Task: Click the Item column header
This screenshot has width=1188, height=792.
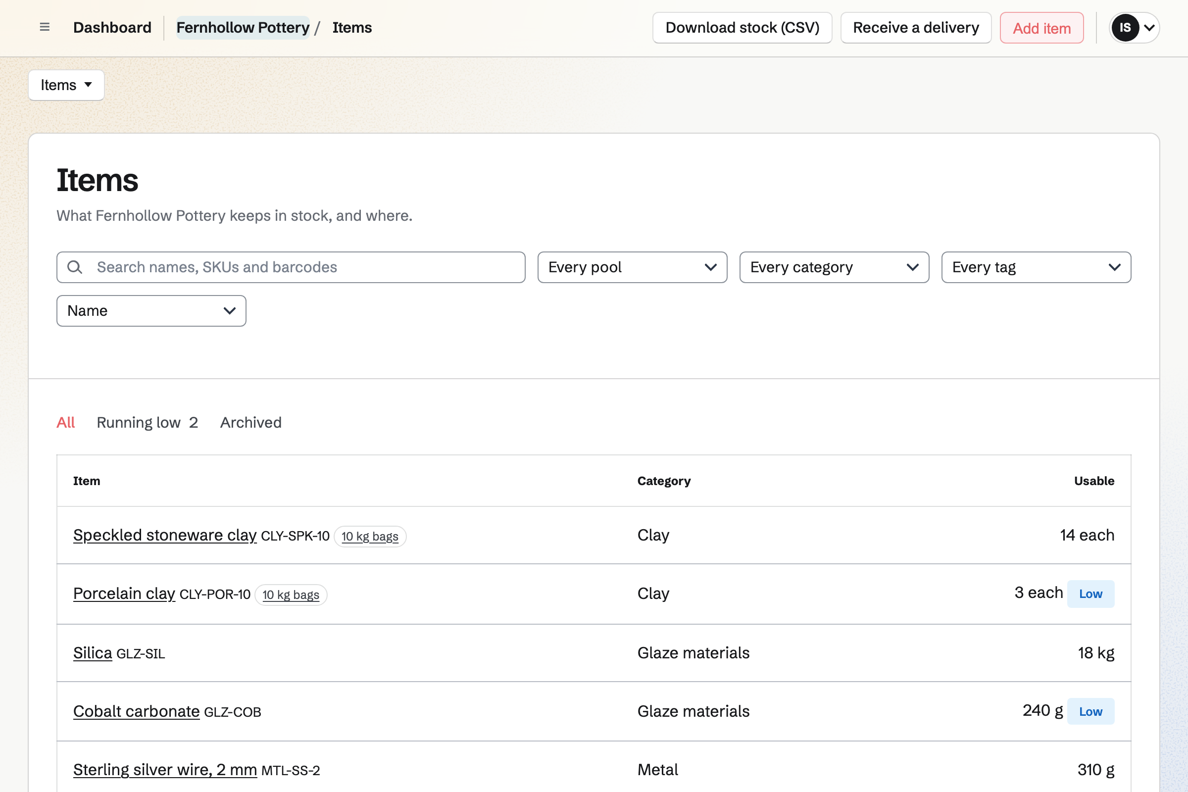Action: pos(86,481)
